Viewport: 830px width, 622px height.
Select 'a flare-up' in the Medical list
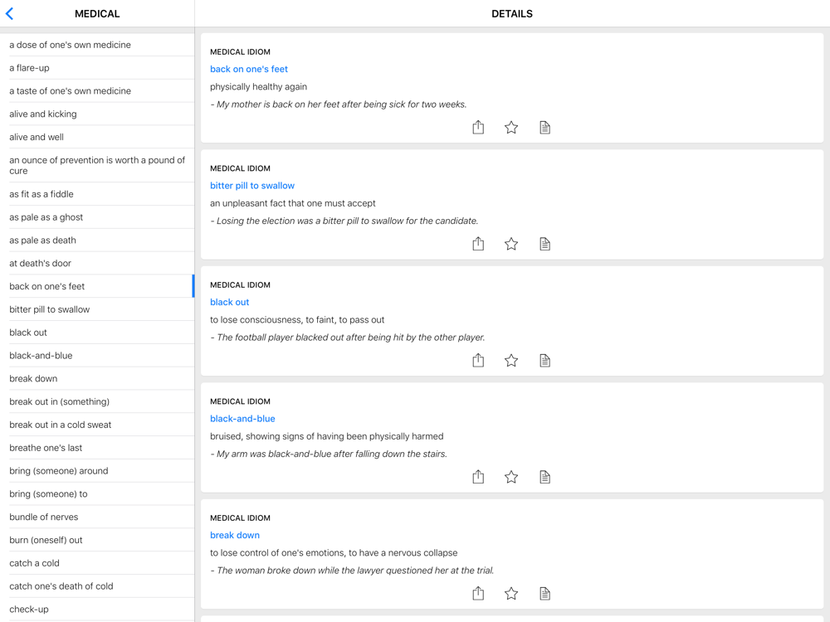click(97, 68)
